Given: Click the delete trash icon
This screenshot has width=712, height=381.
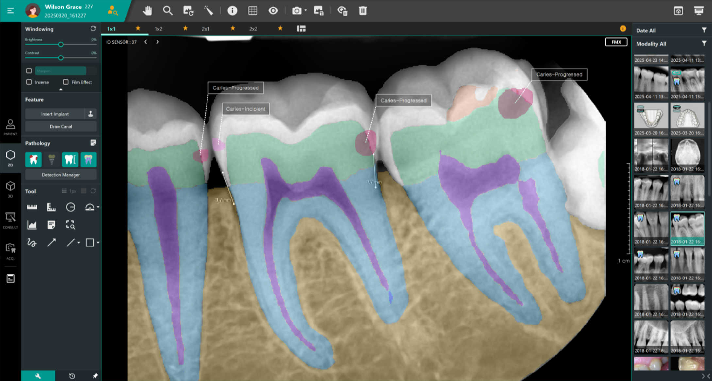Looking at the screenshot, I should tap(363, 11).
